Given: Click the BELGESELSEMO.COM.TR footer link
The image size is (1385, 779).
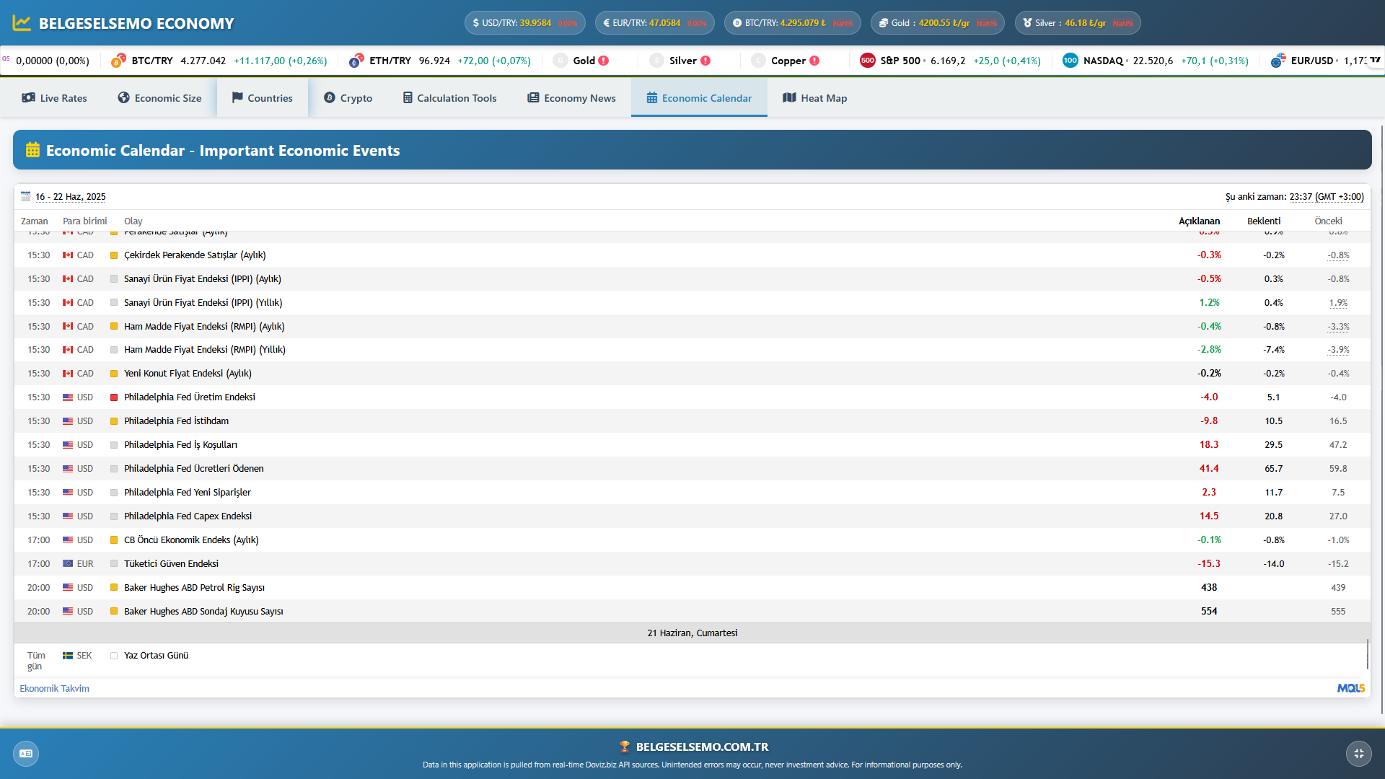Looking at the screenshot, I should (x=701, y=747).
